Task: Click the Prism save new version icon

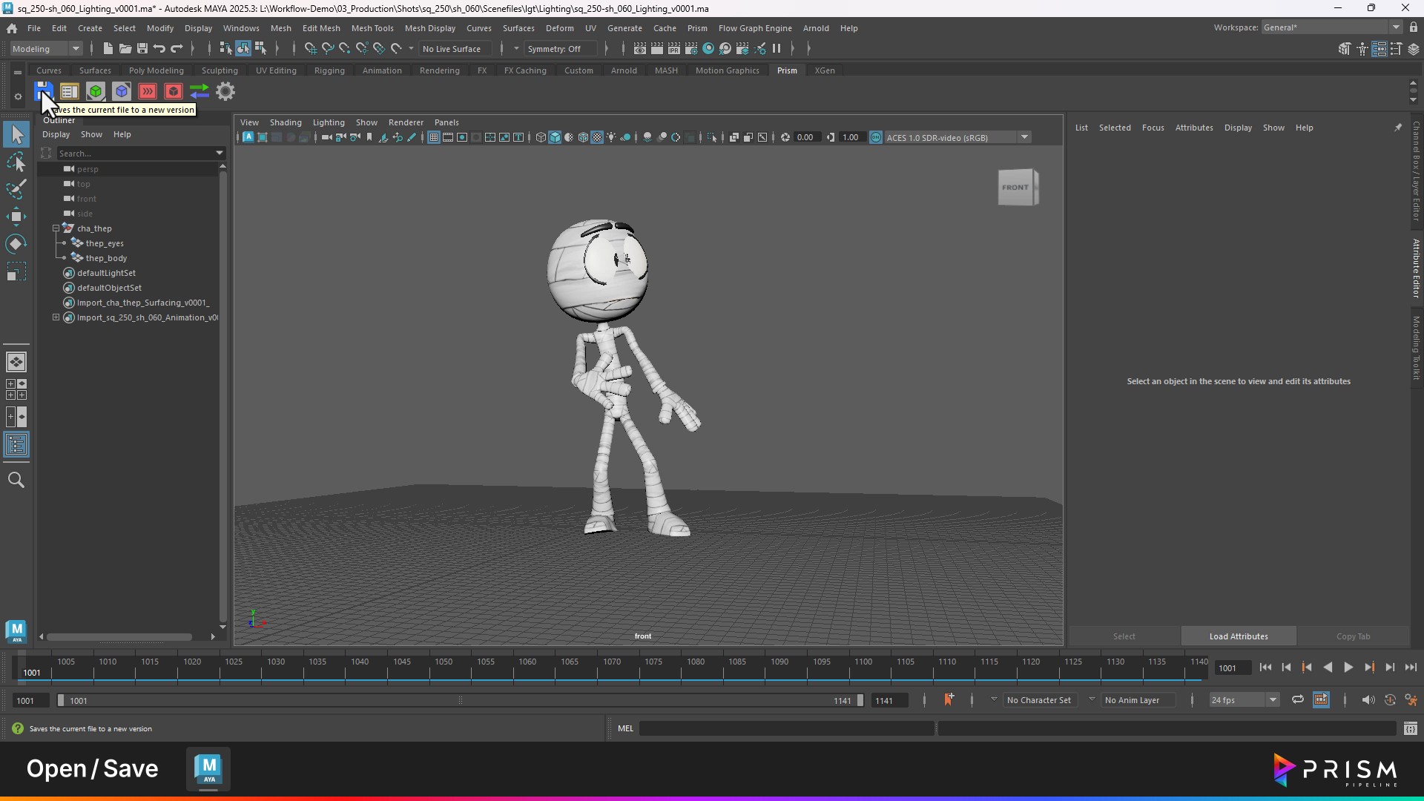Action: [x=43, y=91]
